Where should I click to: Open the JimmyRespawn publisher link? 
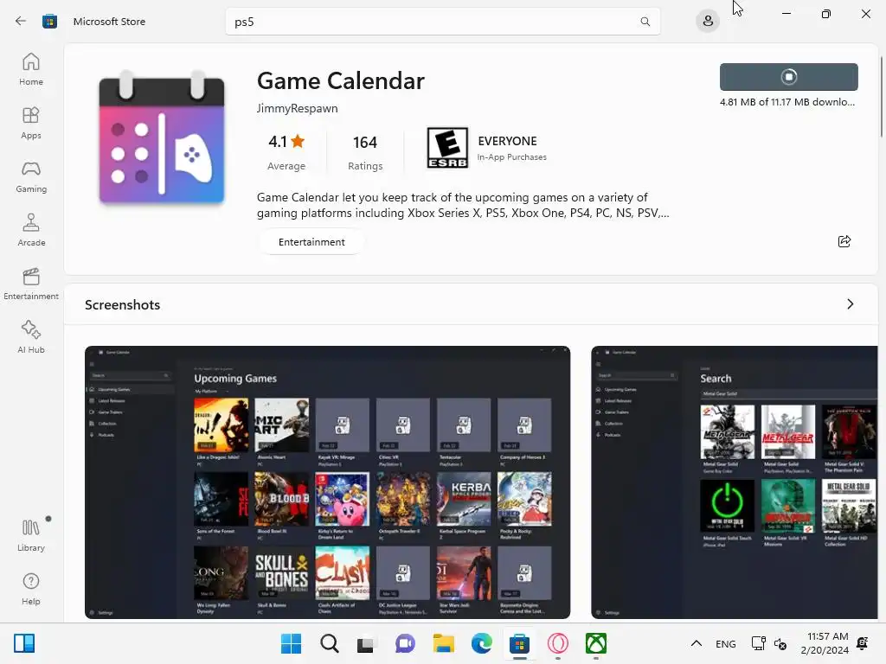pyautogui.click(x=298, y=108)
